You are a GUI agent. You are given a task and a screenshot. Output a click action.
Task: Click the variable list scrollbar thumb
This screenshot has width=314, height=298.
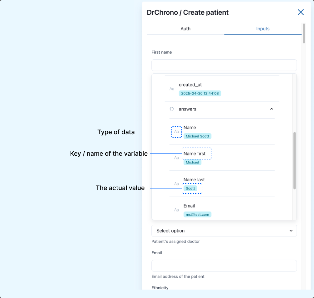pos(294,160)
